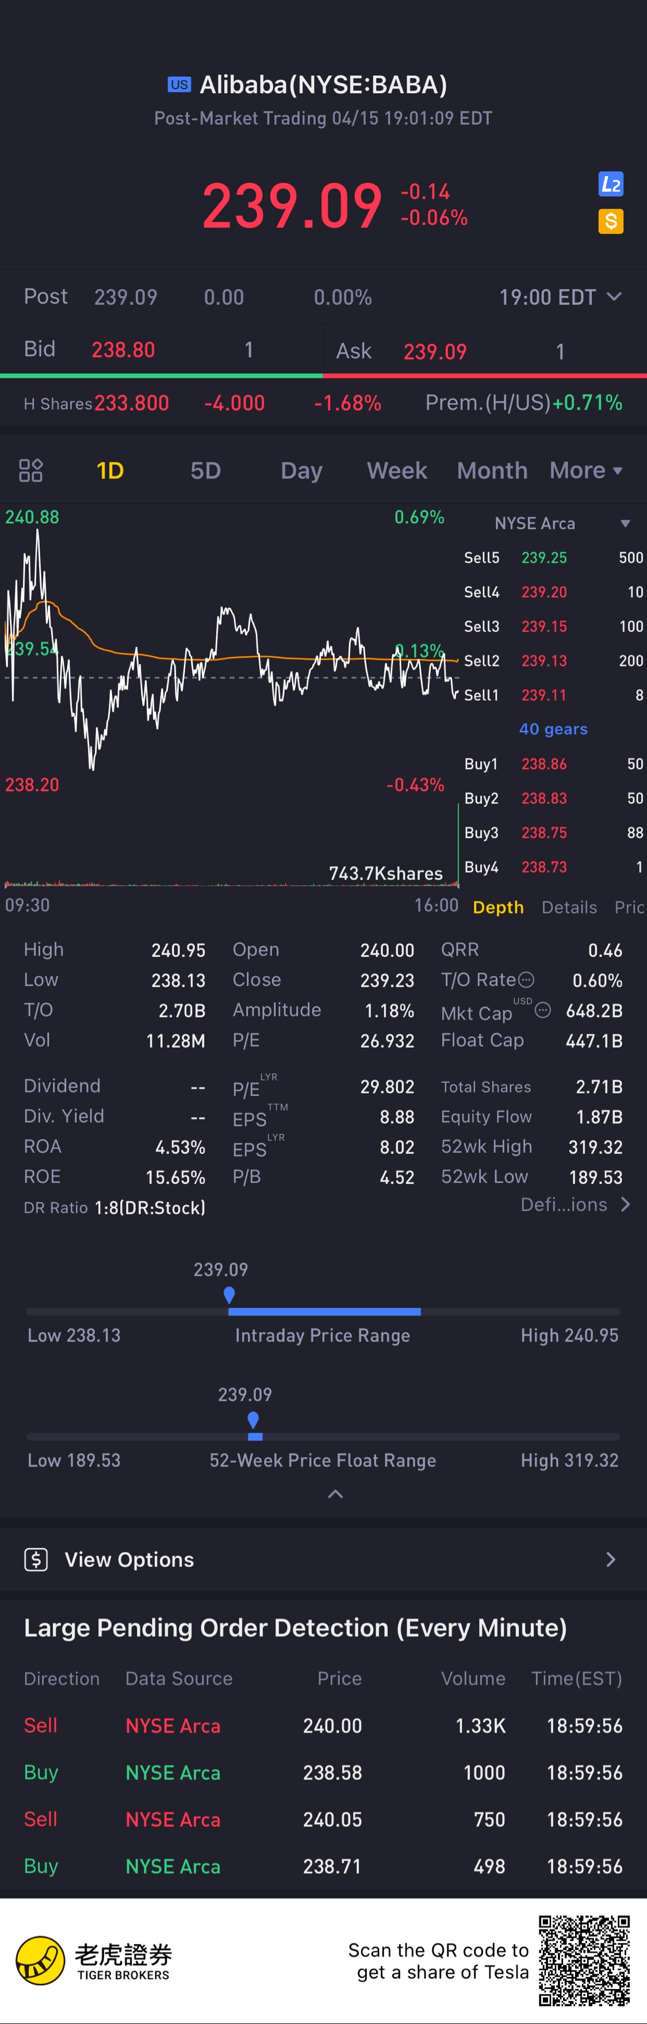Switch to the Details tab

point(569,907)
